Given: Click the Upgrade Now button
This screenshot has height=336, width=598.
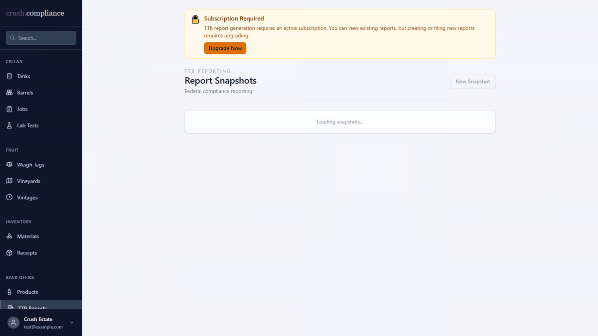Looking at the screenshot, I should click(225, 48).
